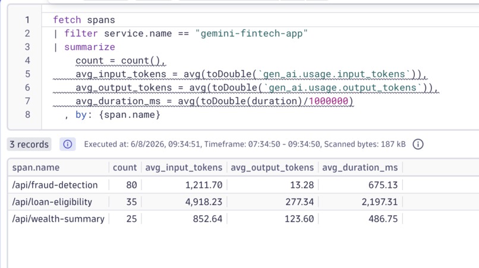Click avg output tokens value 13.28
This screenshot has width=479, height=268.
click(302, 185)
